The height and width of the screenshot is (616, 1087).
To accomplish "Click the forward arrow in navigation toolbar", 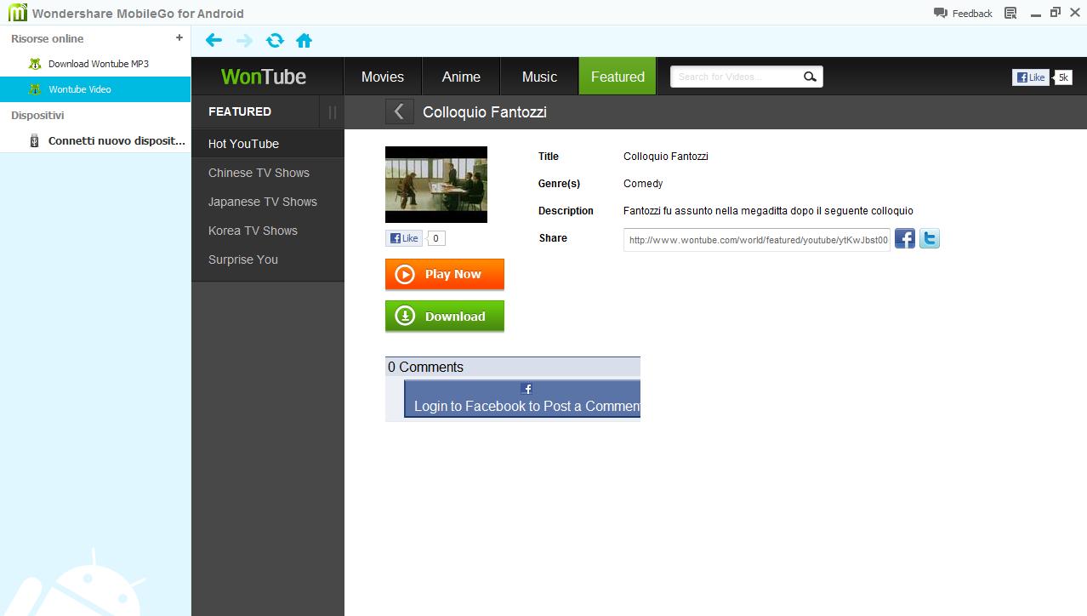I will pos(244,40).
